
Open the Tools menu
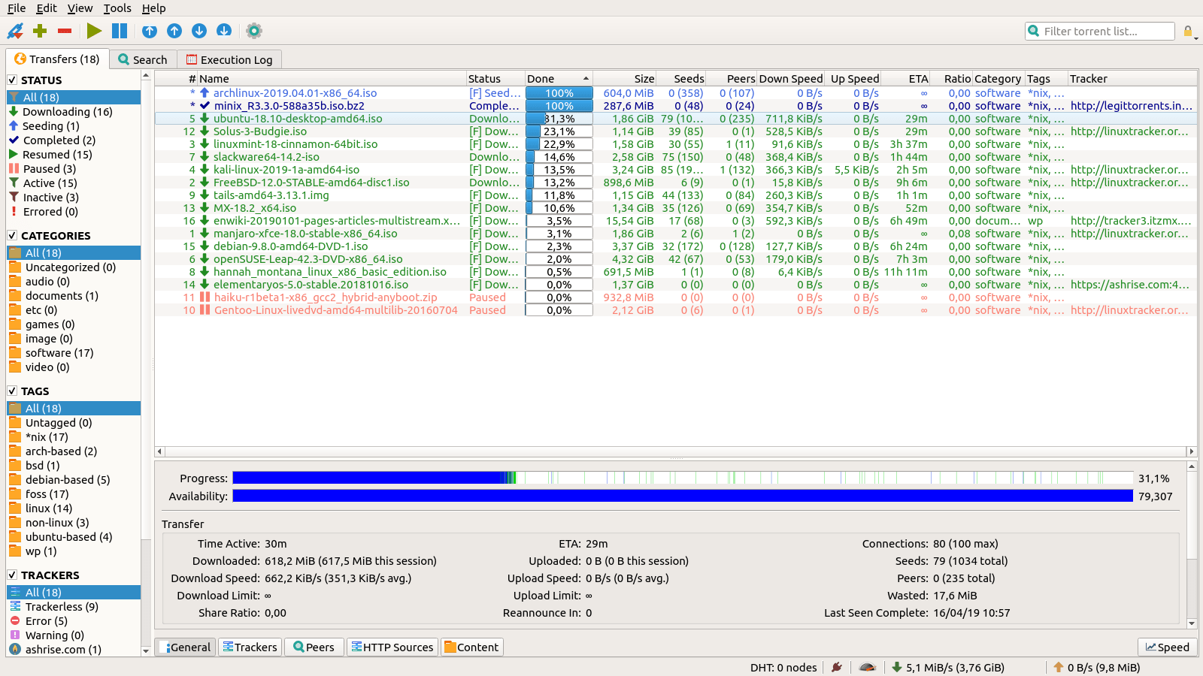coord(117,8)
